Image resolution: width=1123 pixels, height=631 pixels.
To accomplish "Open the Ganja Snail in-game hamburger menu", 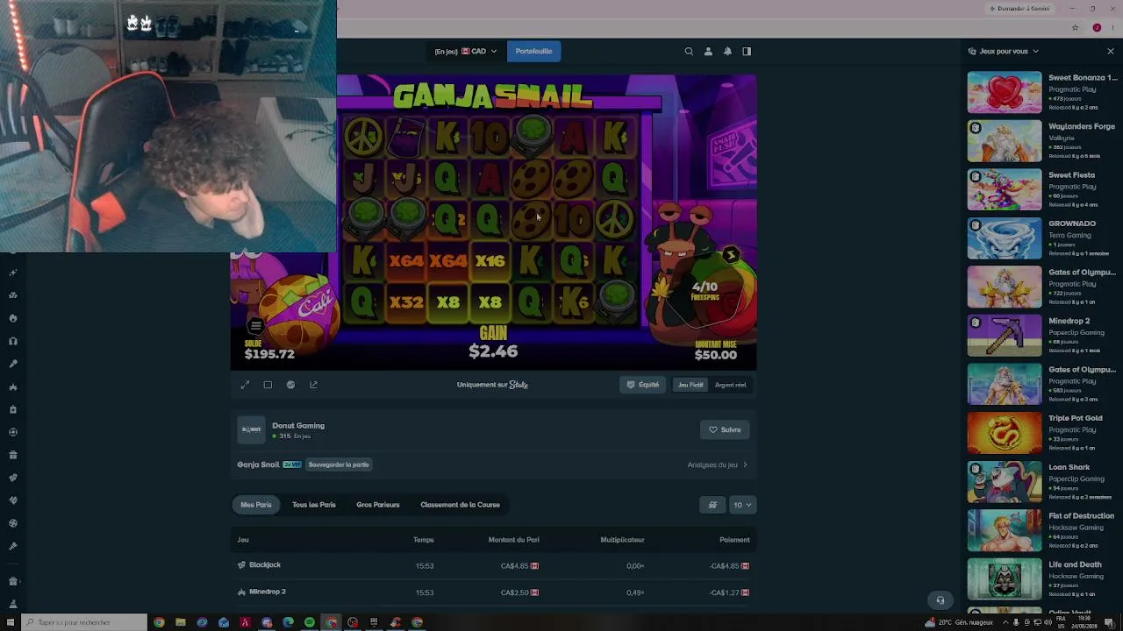I will (x=255, y=326).
